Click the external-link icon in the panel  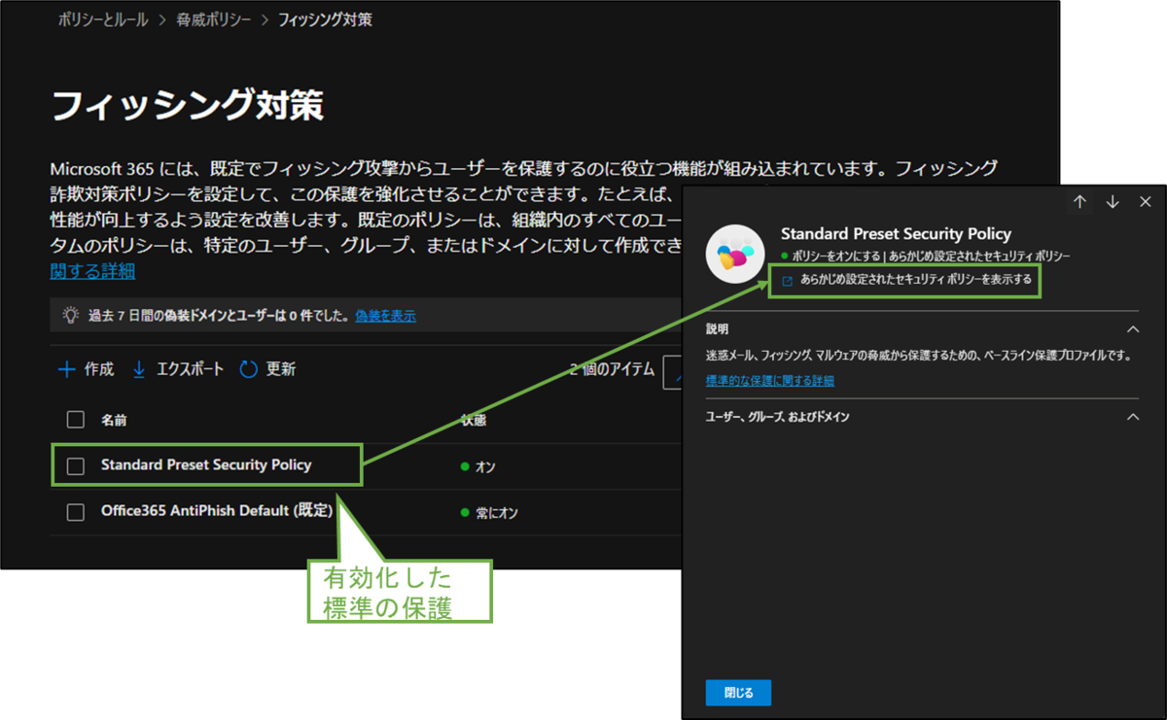787,280
